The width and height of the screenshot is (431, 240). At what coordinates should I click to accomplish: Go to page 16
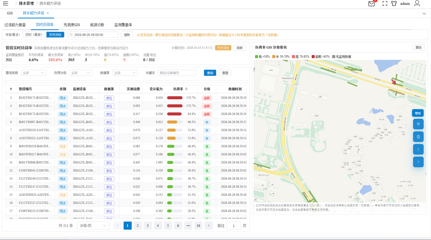pos(198,226)
